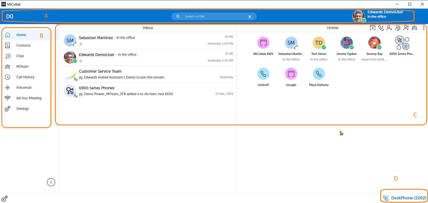Click the edit contact group pencil icon
The height and width of the screenshot is (203, 428).
pyautogui.click(x=398, y=28)
